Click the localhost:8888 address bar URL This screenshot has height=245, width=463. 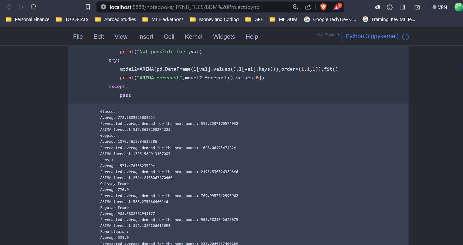pos(184,7)
